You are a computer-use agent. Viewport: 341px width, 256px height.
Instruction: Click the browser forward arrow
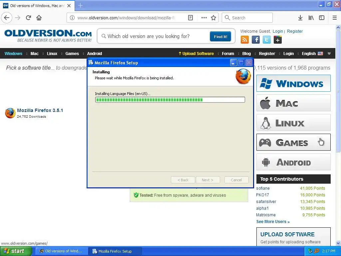point(18,18)
